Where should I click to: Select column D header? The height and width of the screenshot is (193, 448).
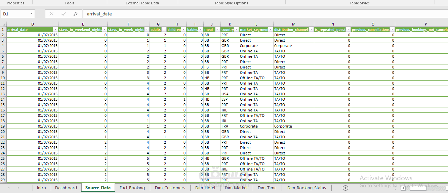32,24
